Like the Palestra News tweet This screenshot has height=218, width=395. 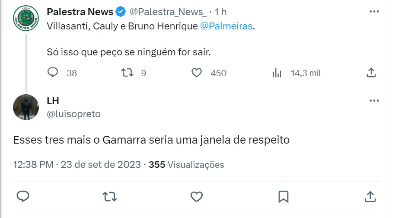(x=197, y=73)
